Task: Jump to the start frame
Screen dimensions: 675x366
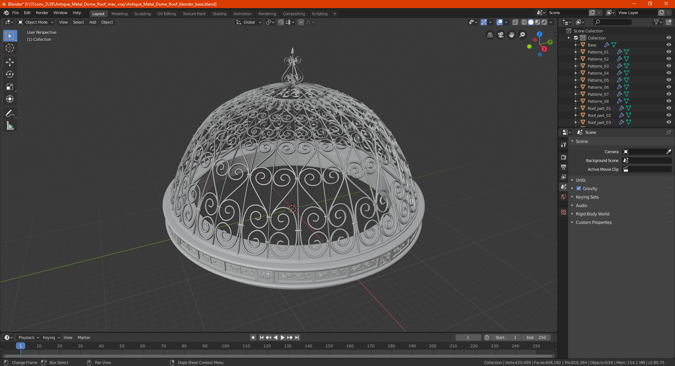Action: (x=262, y=337)
